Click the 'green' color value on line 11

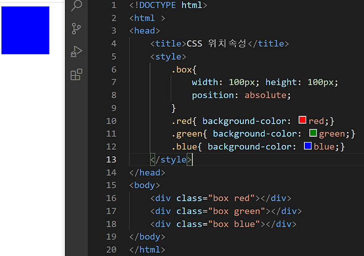(x=332, y=134)
